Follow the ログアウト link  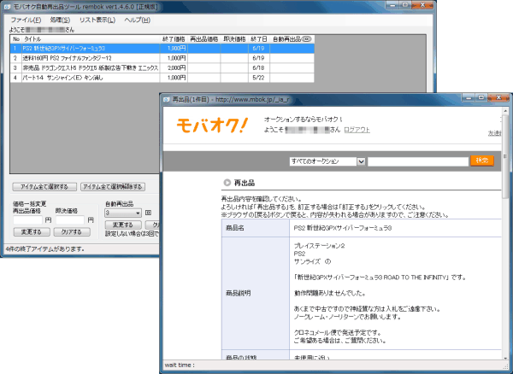click(357, 130)
